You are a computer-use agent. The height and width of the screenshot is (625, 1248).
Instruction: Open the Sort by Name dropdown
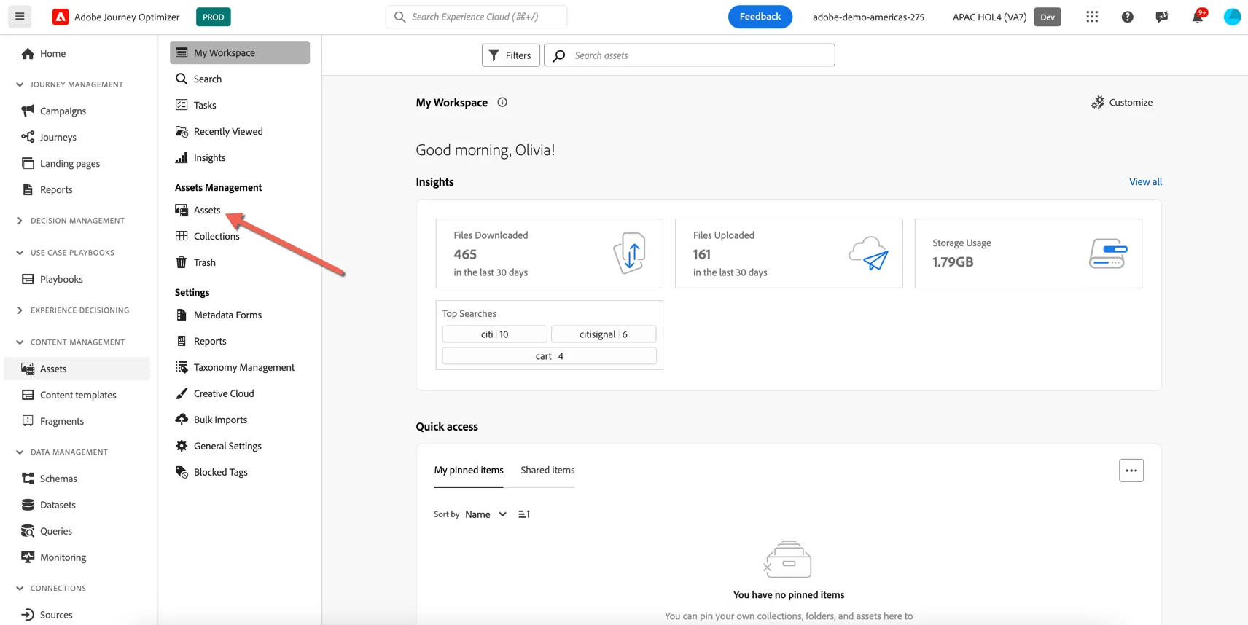pos(485,514)
